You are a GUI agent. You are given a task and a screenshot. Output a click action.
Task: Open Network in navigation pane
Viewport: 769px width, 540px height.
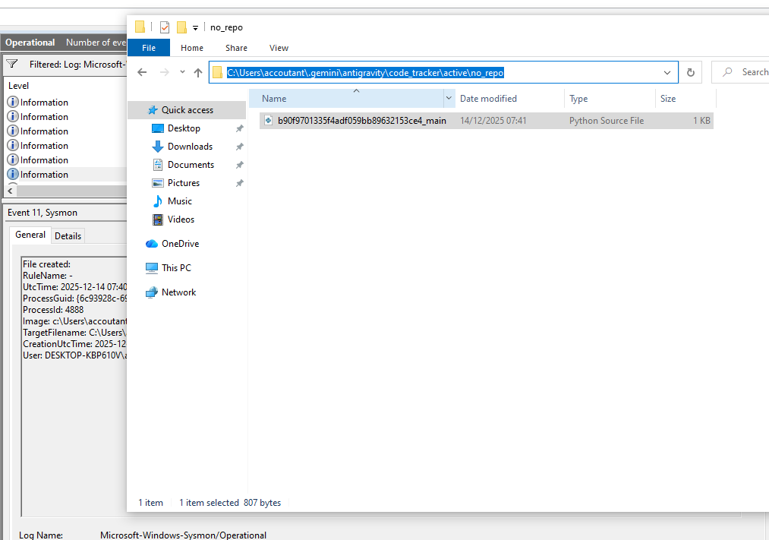pyautogui.click(x=178, y=292)
